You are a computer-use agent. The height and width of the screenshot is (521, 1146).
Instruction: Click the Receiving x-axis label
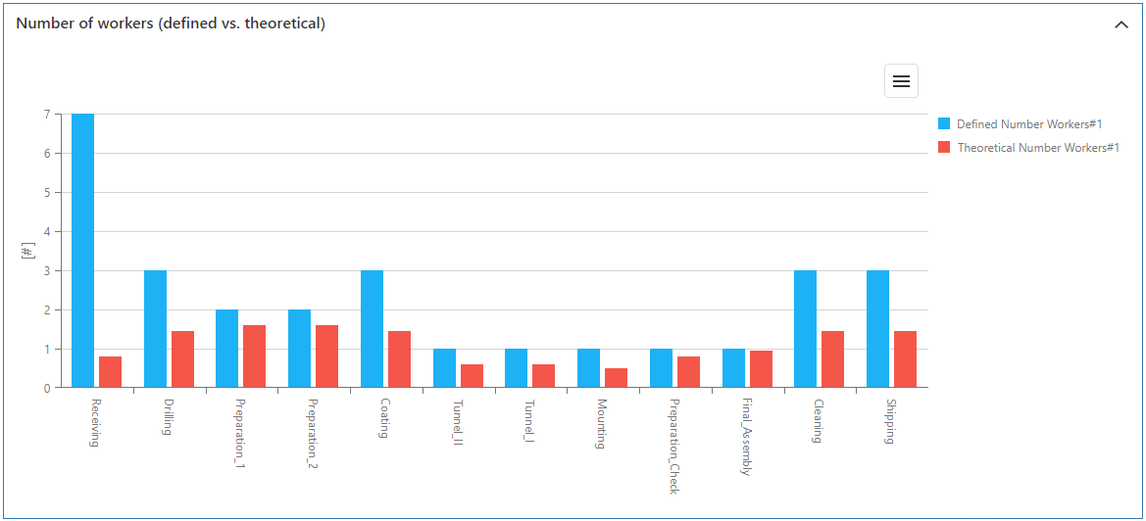95,422
